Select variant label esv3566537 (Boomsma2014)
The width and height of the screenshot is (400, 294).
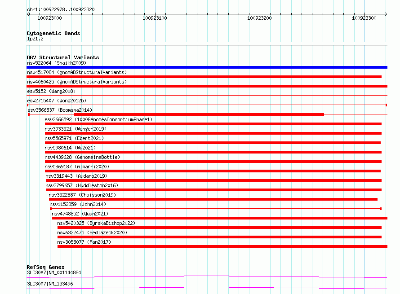point(60,110)
